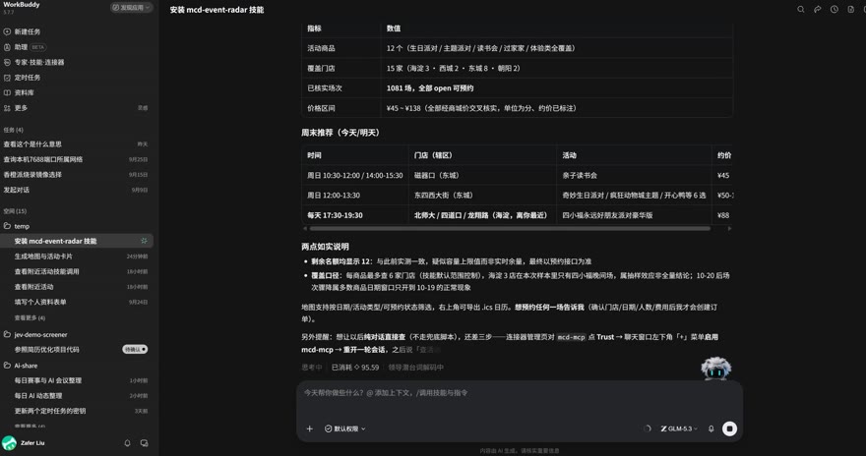Click the left arrow of table scrollbar

(305, 228)
